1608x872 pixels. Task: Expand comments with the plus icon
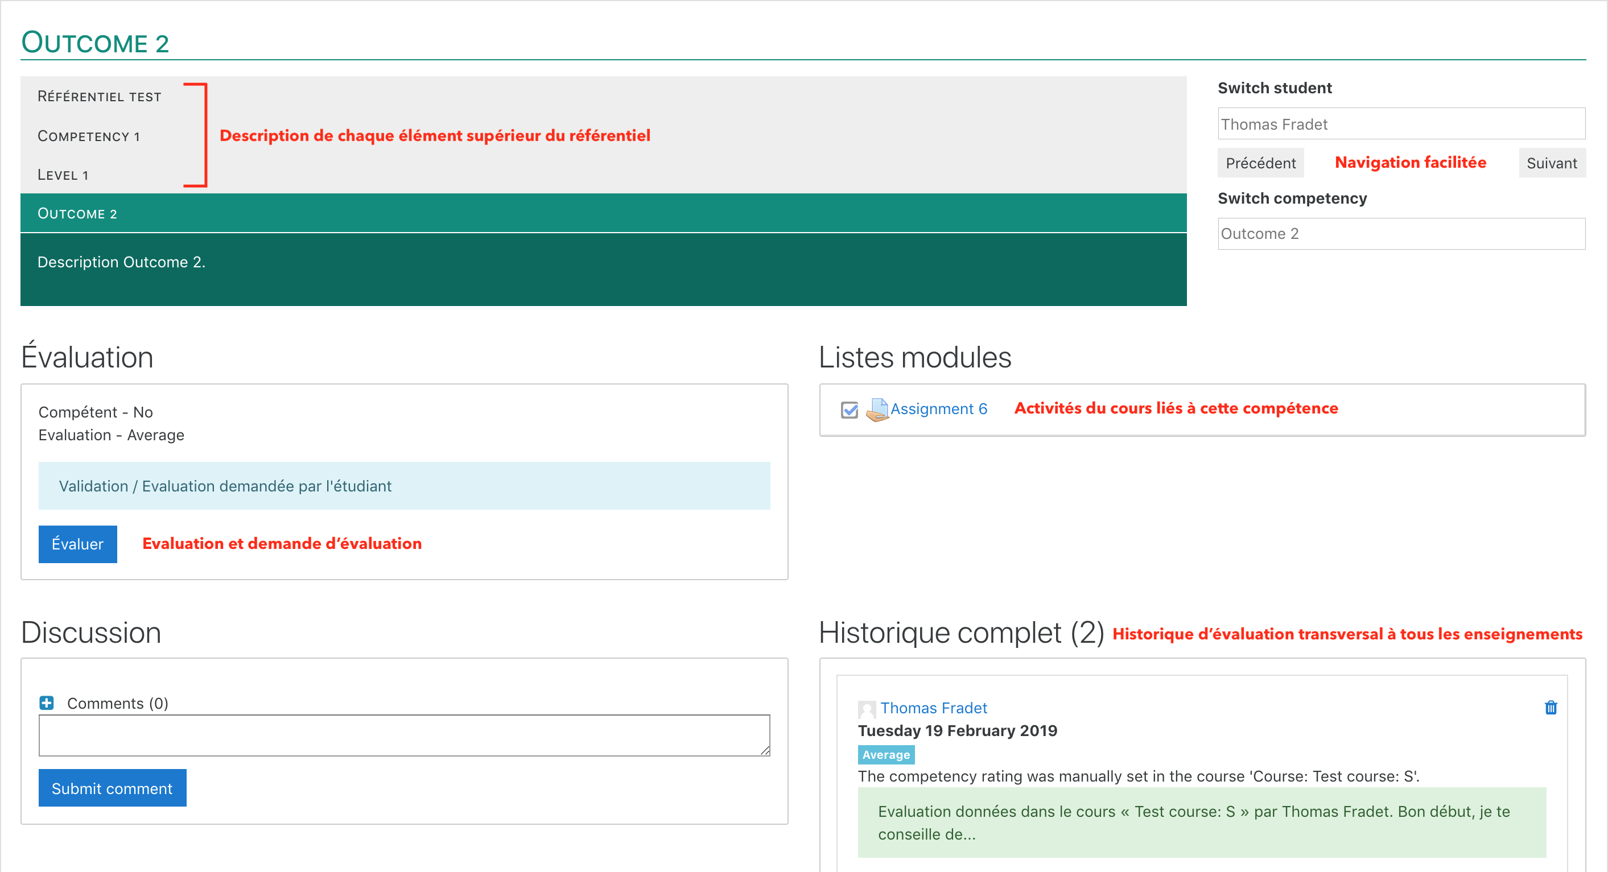coord(46,704)
